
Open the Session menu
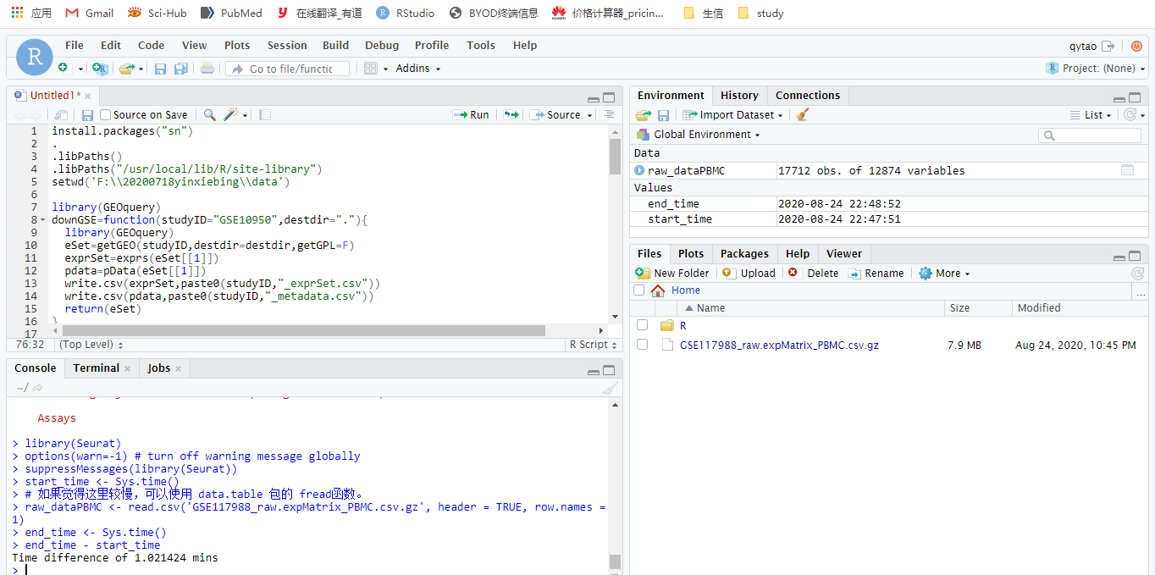coord(287,46)
